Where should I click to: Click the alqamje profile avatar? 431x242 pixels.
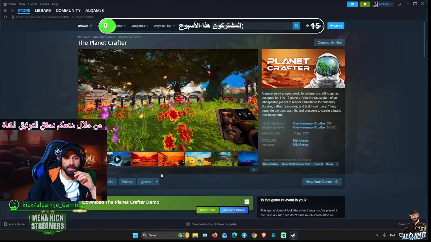point(375,4)
